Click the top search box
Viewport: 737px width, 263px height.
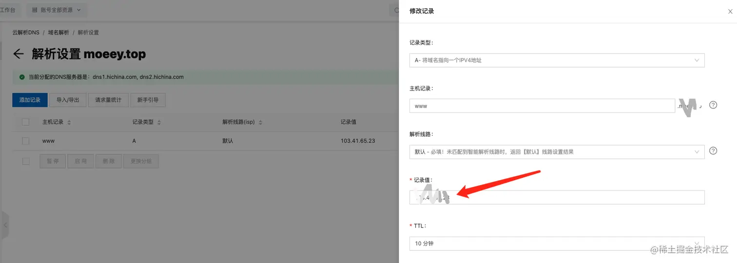click(x=395, y=10)
